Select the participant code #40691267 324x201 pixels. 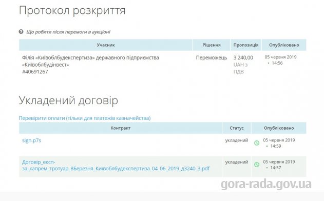pyautogui.click(x=35, y=72)
